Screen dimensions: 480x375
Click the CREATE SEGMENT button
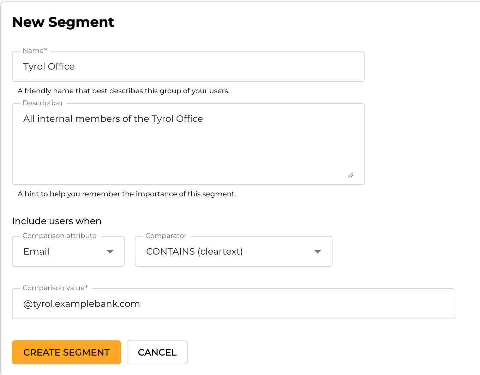pyautogui.click(x=66, y=352)
